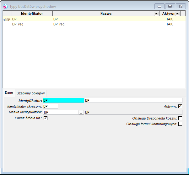Open the Aktywny column filter dropdown
This screenshot has height=175, width=189.
click(x=177, y=14)
